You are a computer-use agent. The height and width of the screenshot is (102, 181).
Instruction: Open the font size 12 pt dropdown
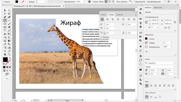click(x=158, y=70)
